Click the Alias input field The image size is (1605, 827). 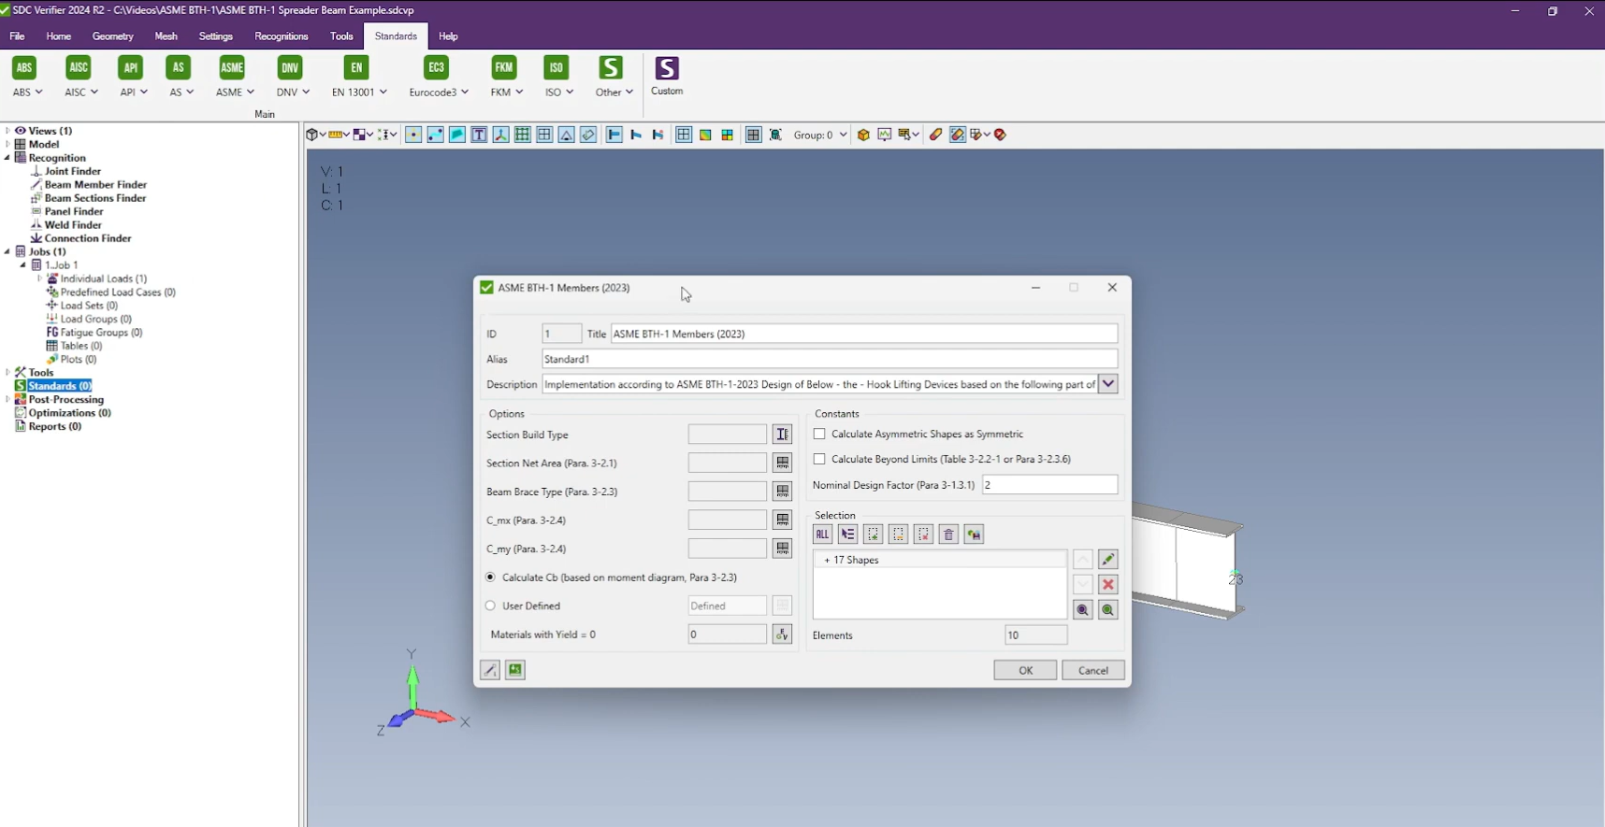[830, 359]
